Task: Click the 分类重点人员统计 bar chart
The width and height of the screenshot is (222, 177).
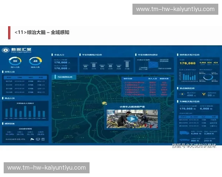Action: click(x=25, y=111)
